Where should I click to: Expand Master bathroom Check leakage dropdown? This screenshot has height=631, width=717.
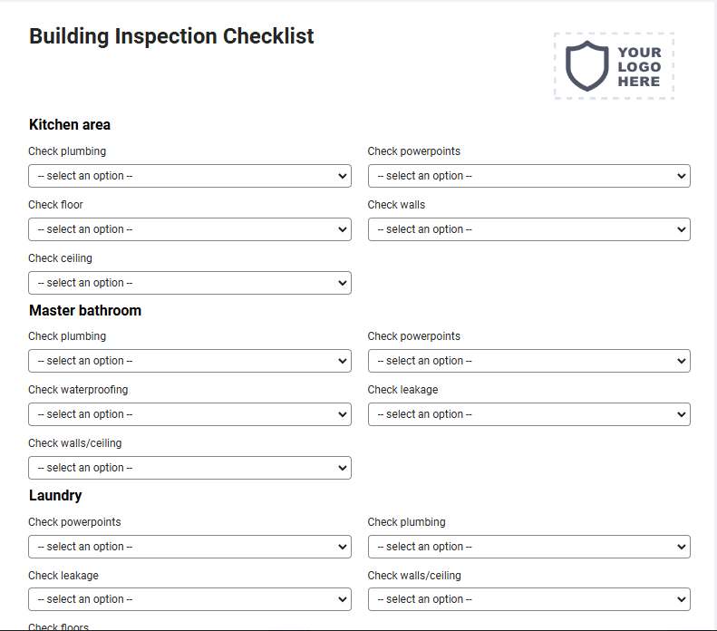point(529,414)
